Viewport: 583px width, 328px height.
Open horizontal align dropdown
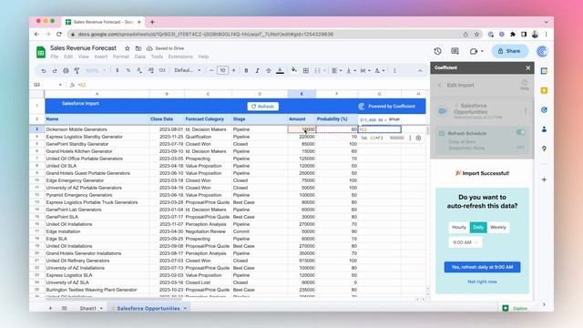(337, 71)
